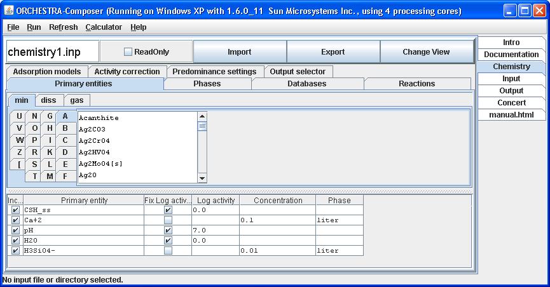The image size is (550, 287).
Task: Switch to the Reactions tab
Action: click(x=417, y=84)
